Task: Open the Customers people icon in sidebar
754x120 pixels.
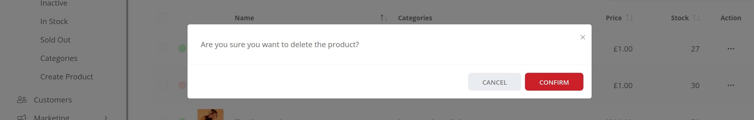Action: click(x=22, y=100)
